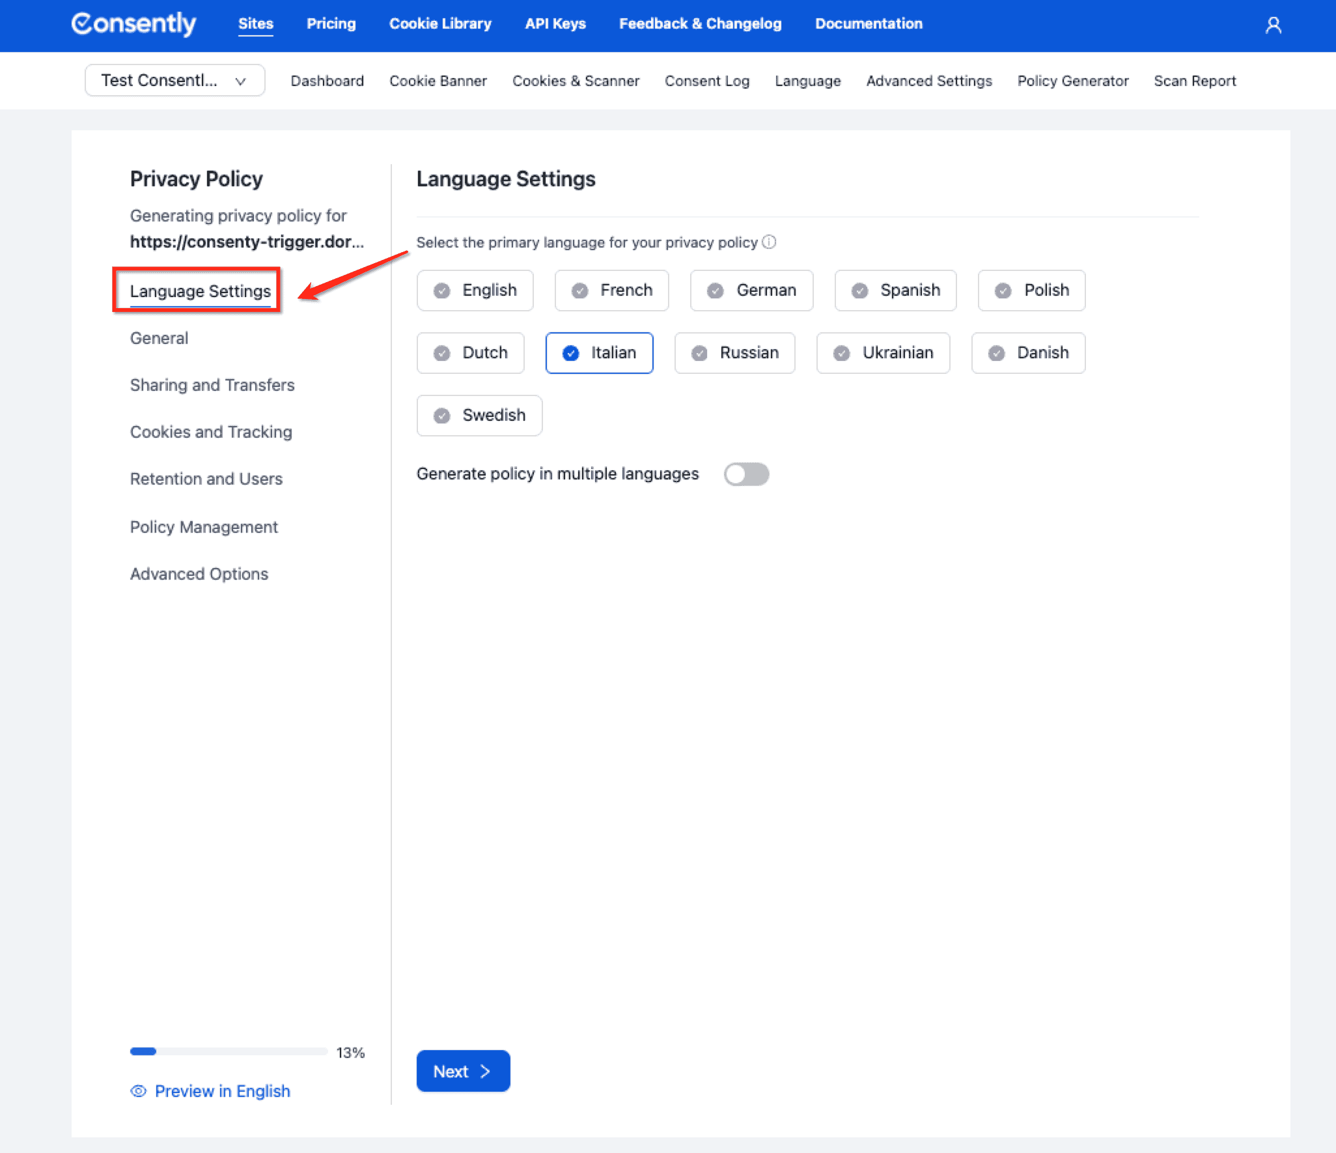The image size is (1336, 1153).
Task: Click the arrow icon on the Next button
Action: click(x=485, y=1072)
